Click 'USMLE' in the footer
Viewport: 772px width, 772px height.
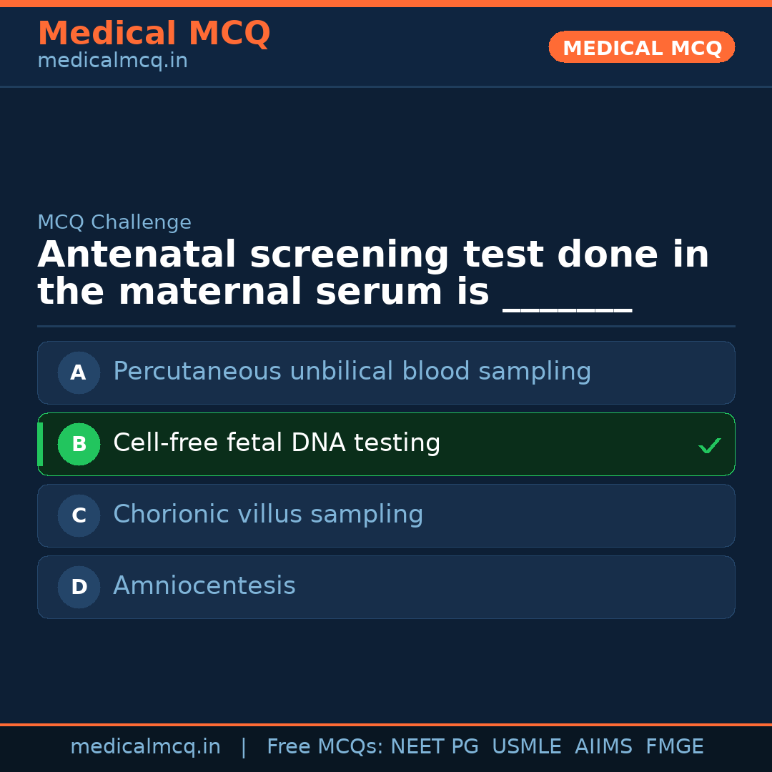(526, 747)
